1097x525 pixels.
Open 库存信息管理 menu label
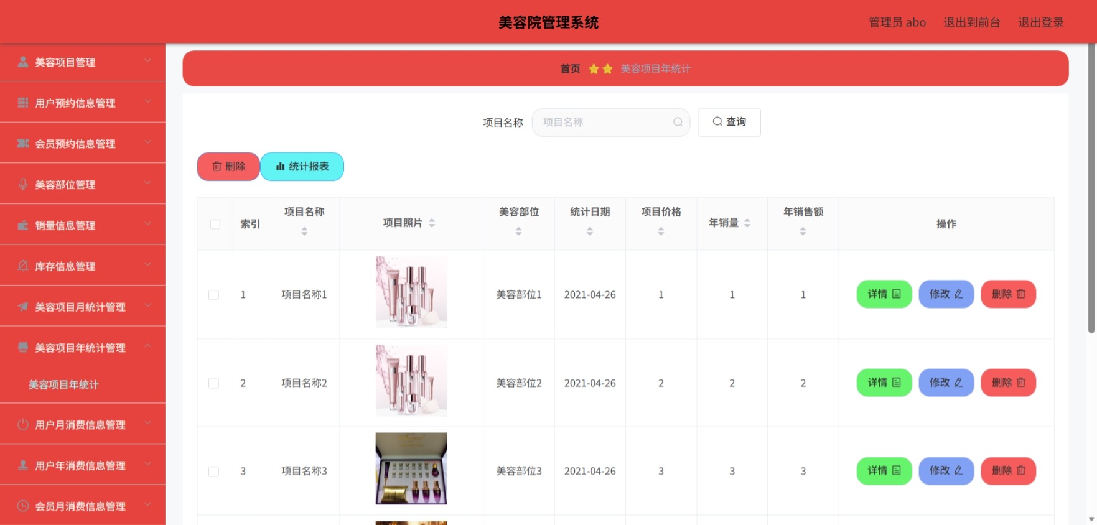(65, 266)
